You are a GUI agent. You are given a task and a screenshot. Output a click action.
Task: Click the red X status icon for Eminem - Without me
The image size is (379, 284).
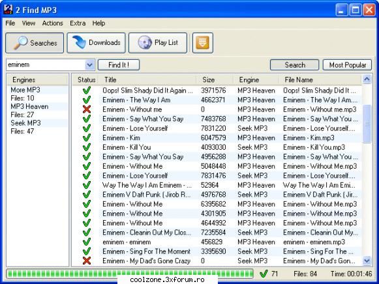[87, 109]
